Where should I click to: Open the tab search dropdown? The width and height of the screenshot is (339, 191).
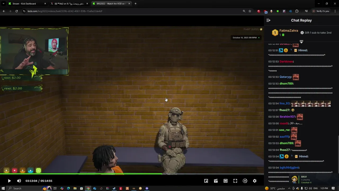coord(3,4)
